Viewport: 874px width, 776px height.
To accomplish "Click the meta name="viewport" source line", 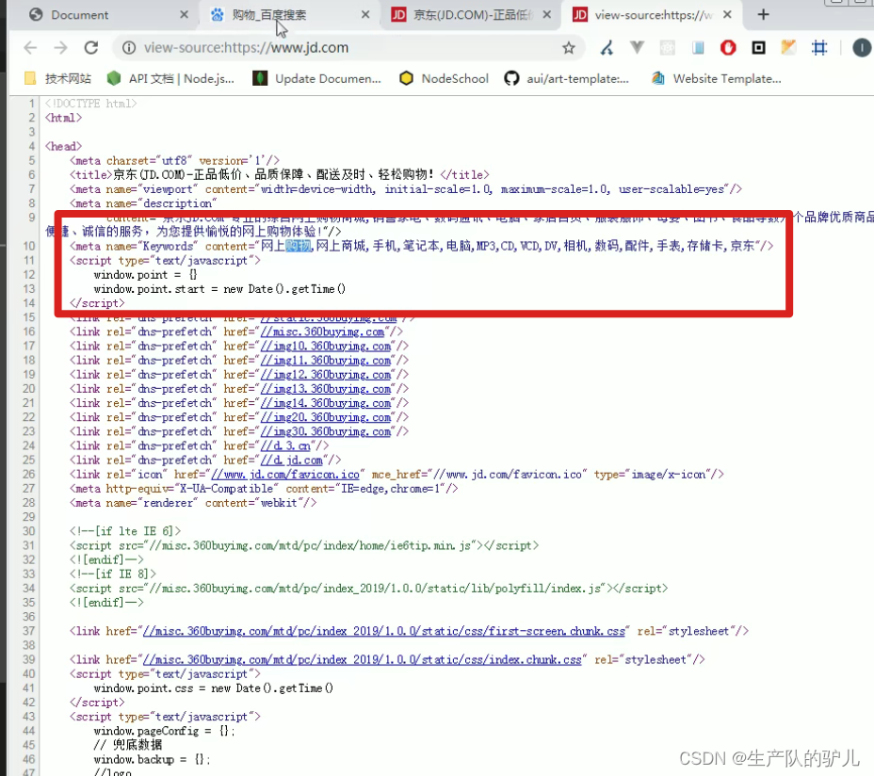I will point(406,189).
